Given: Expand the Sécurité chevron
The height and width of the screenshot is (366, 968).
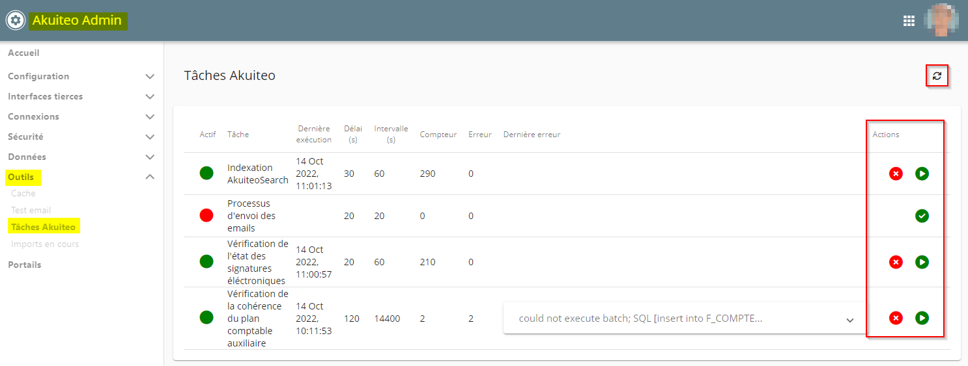Looking at the screenshot, I should click(x=150, y=137).
